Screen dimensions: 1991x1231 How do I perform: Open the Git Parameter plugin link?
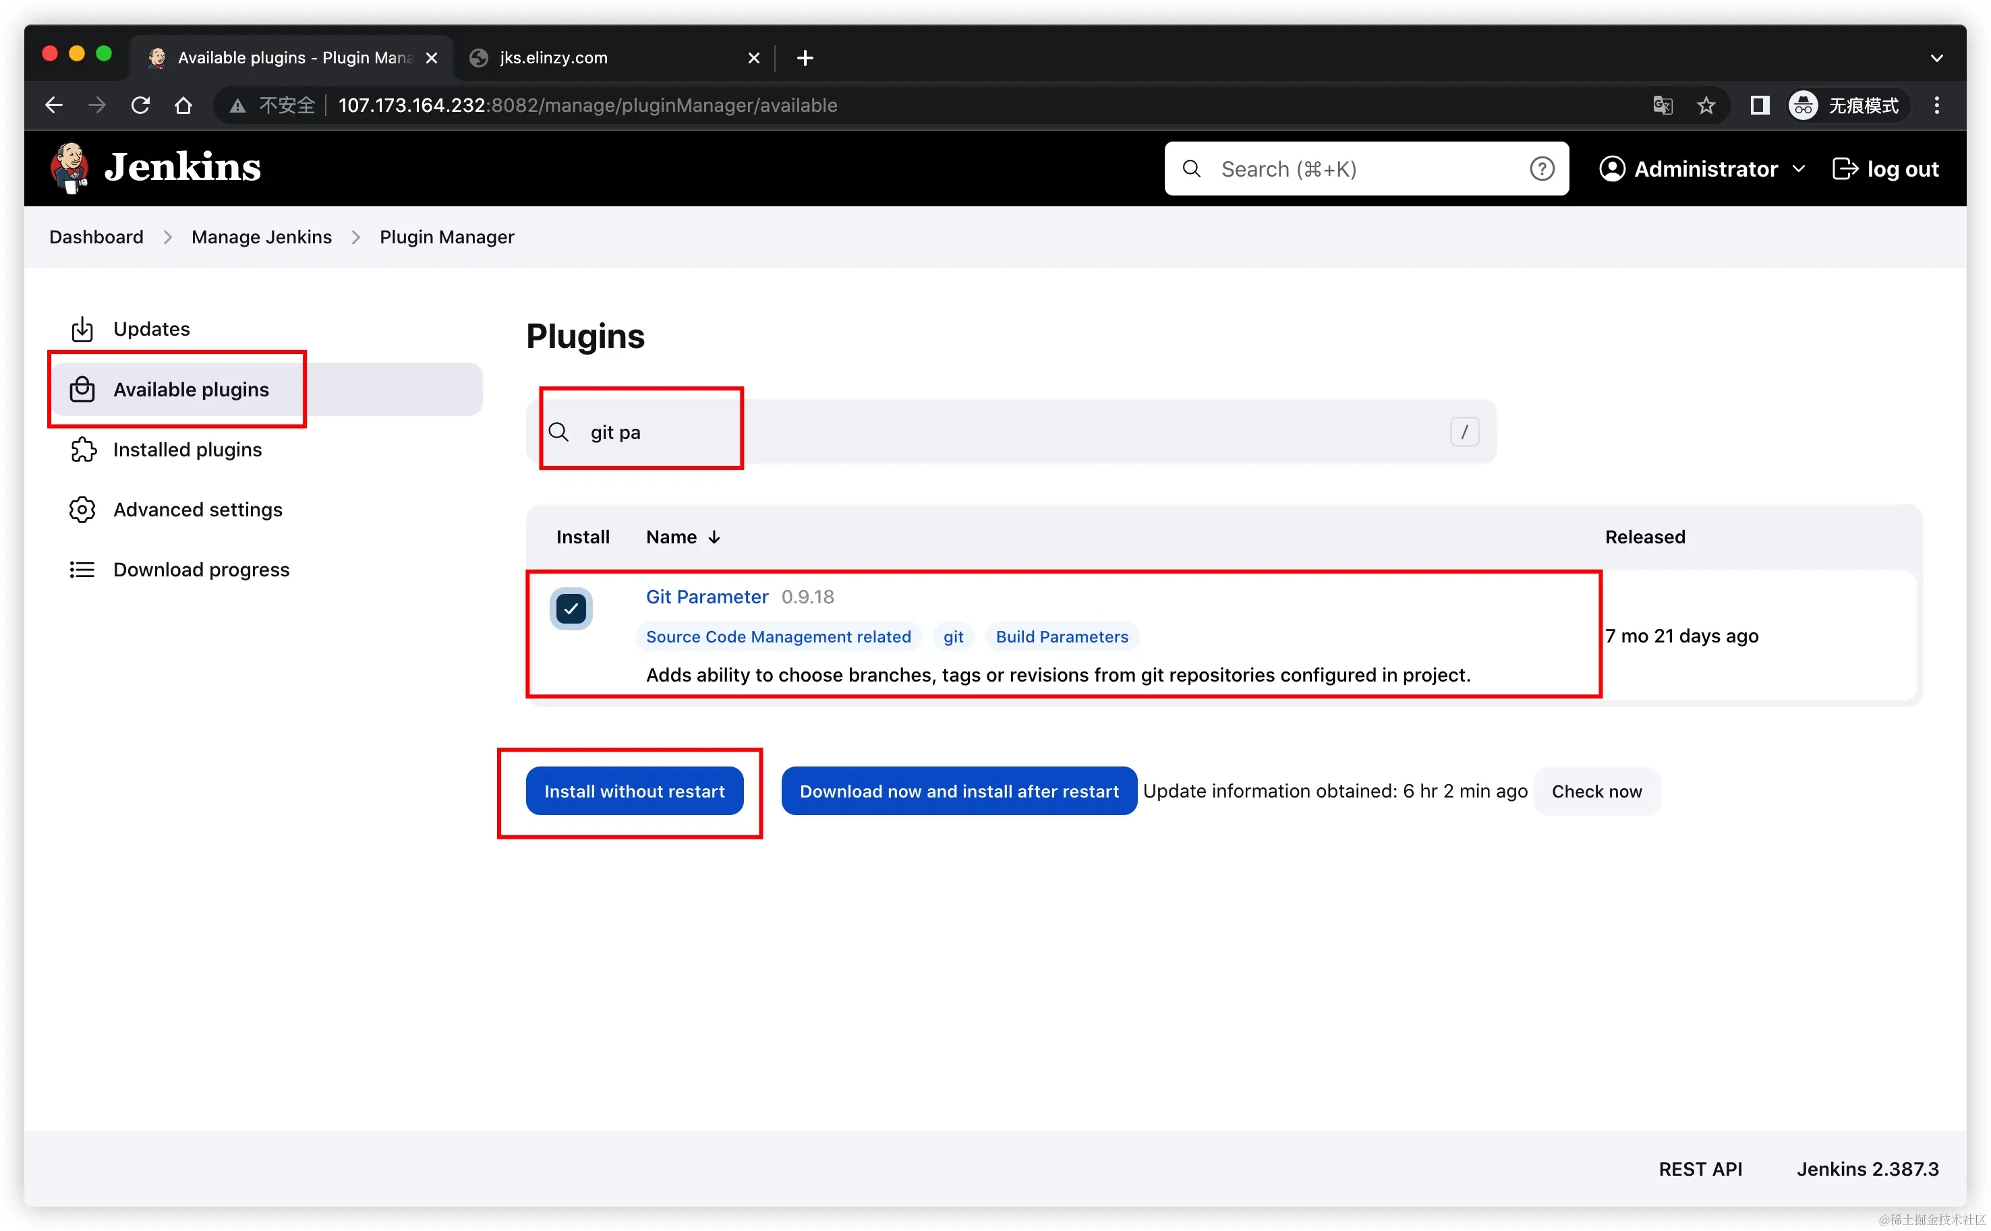pyautogui.click(x=707, y=597)
